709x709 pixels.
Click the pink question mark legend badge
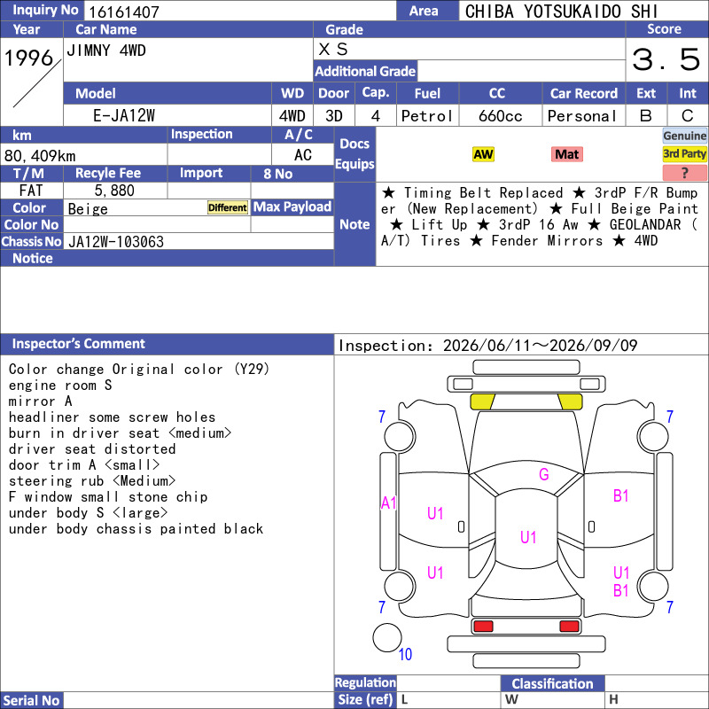(x=684, y=173)
